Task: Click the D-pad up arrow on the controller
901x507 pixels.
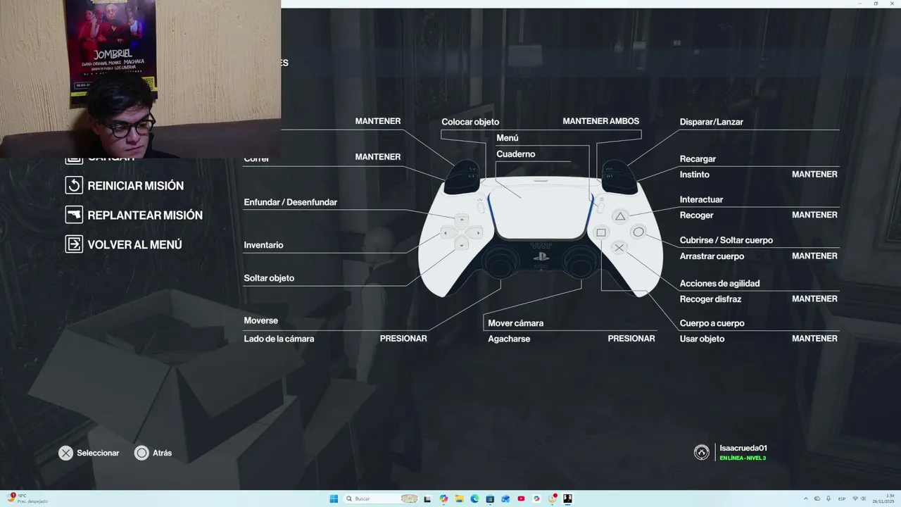Action: click(462, 220)
